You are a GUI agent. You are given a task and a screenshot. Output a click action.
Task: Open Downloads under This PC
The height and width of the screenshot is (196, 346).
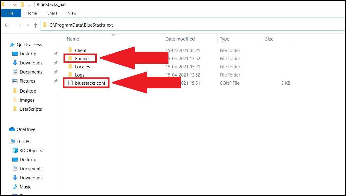(x=31, y=178)
